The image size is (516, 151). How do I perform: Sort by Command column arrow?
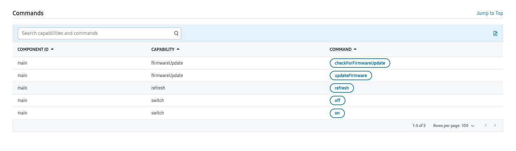pyautogui.click(x=355, y=49)
